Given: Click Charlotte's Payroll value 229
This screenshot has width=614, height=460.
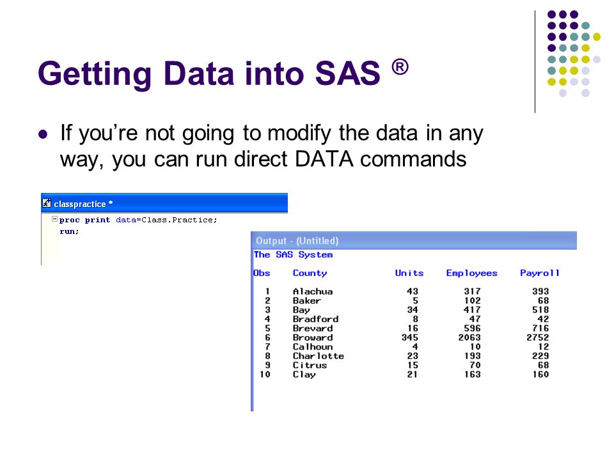Looking at the screenshot, I should point(540,356).
